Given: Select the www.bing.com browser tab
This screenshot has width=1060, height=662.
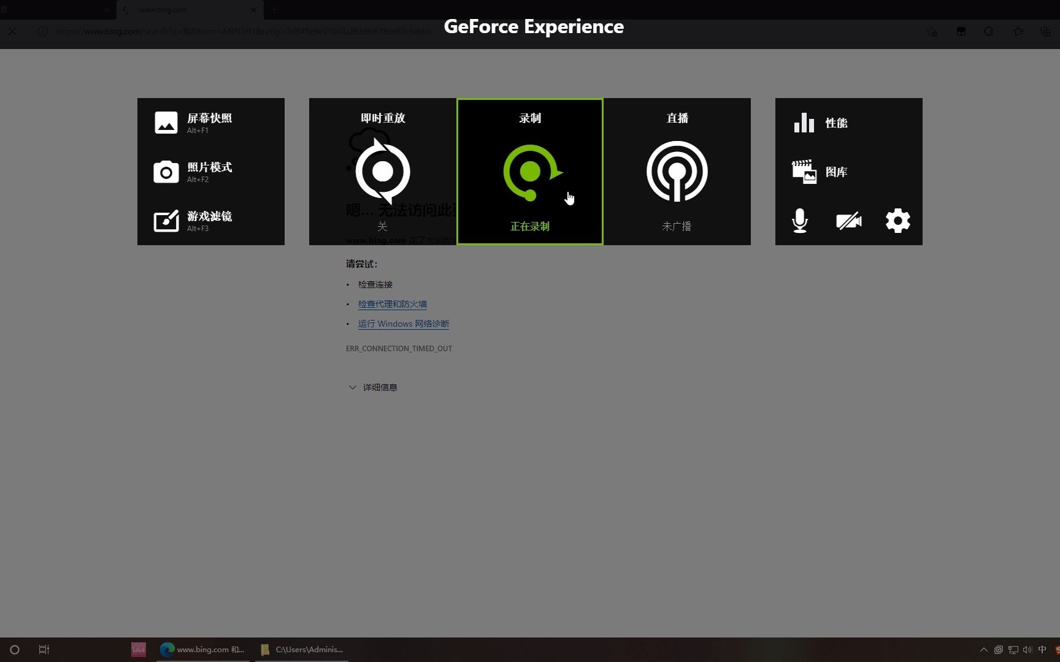Looking at the screenshot, I should [x=190, y=10].
